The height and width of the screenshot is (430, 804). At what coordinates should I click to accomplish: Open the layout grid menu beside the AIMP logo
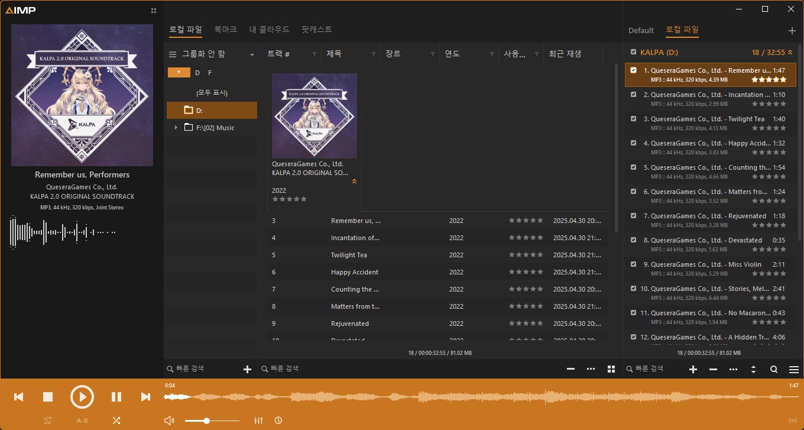click(x=154, y=10)
